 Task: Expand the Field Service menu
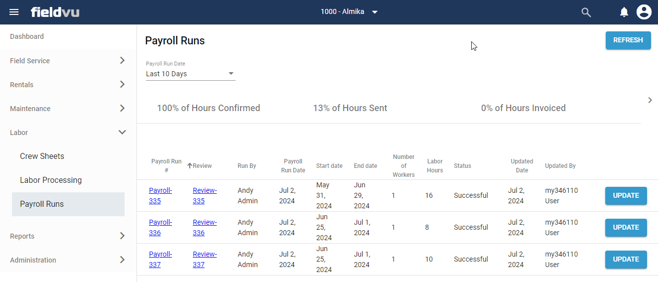(x=122, y=61)
